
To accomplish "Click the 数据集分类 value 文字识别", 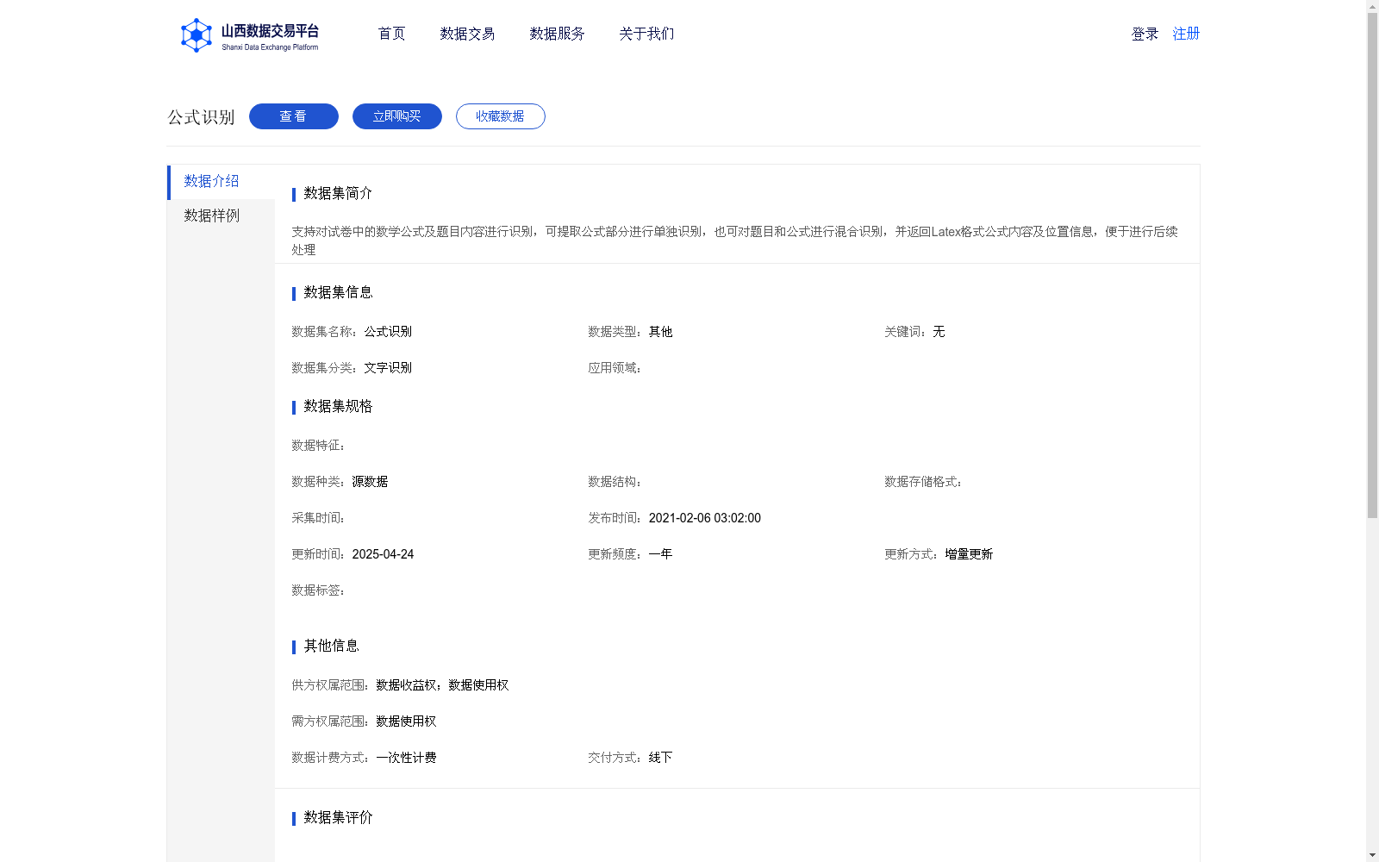I will (x=388, y=368).
